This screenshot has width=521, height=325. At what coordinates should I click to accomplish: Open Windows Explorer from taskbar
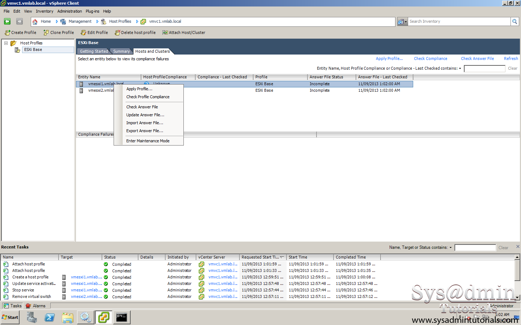(68, 317)
